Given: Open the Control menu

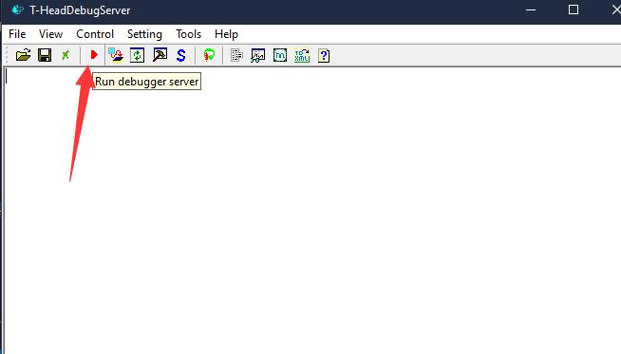Looking at the screenshot, I should (95, 34).
